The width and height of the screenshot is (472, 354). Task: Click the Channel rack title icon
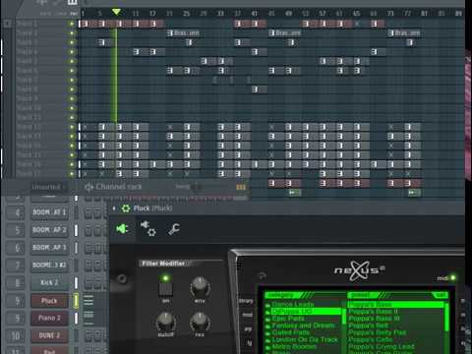coord(88,187)
